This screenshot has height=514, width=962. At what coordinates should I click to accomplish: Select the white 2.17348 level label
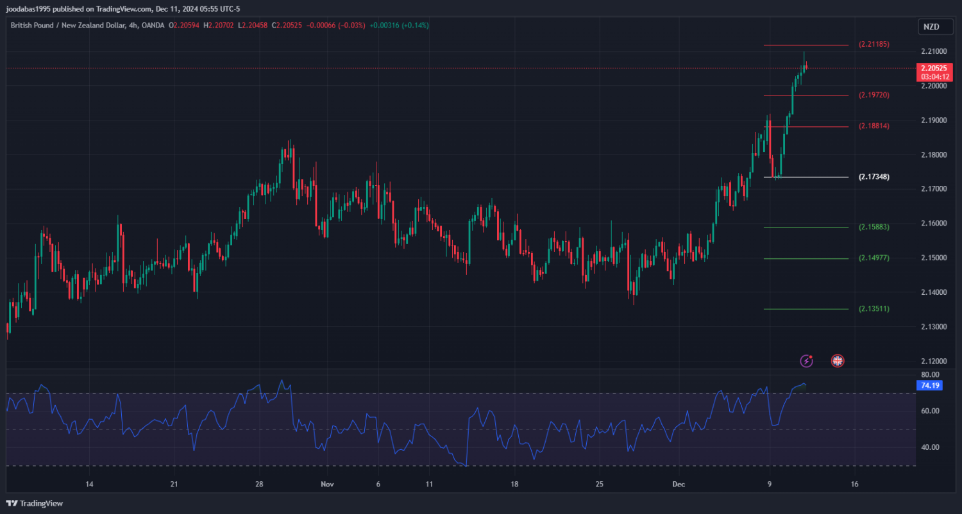(873, 177)
